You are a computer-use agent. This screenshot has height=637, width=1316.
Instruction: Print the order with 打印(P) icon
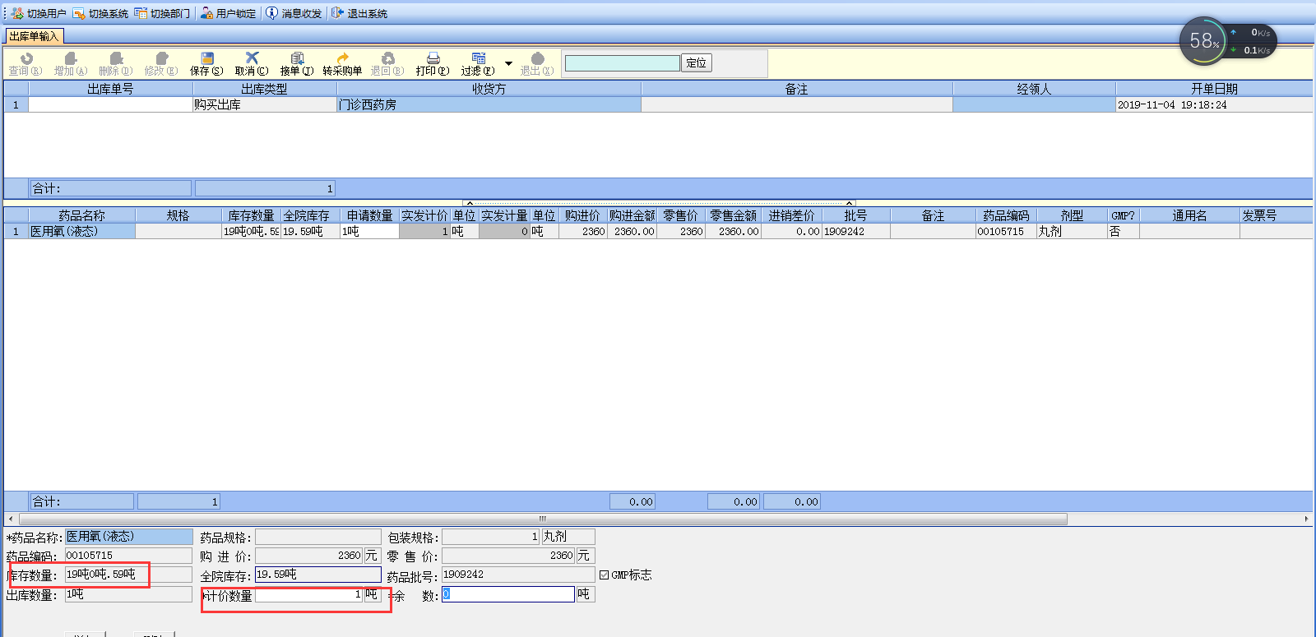pyautogui.click(x=433, y=58)
